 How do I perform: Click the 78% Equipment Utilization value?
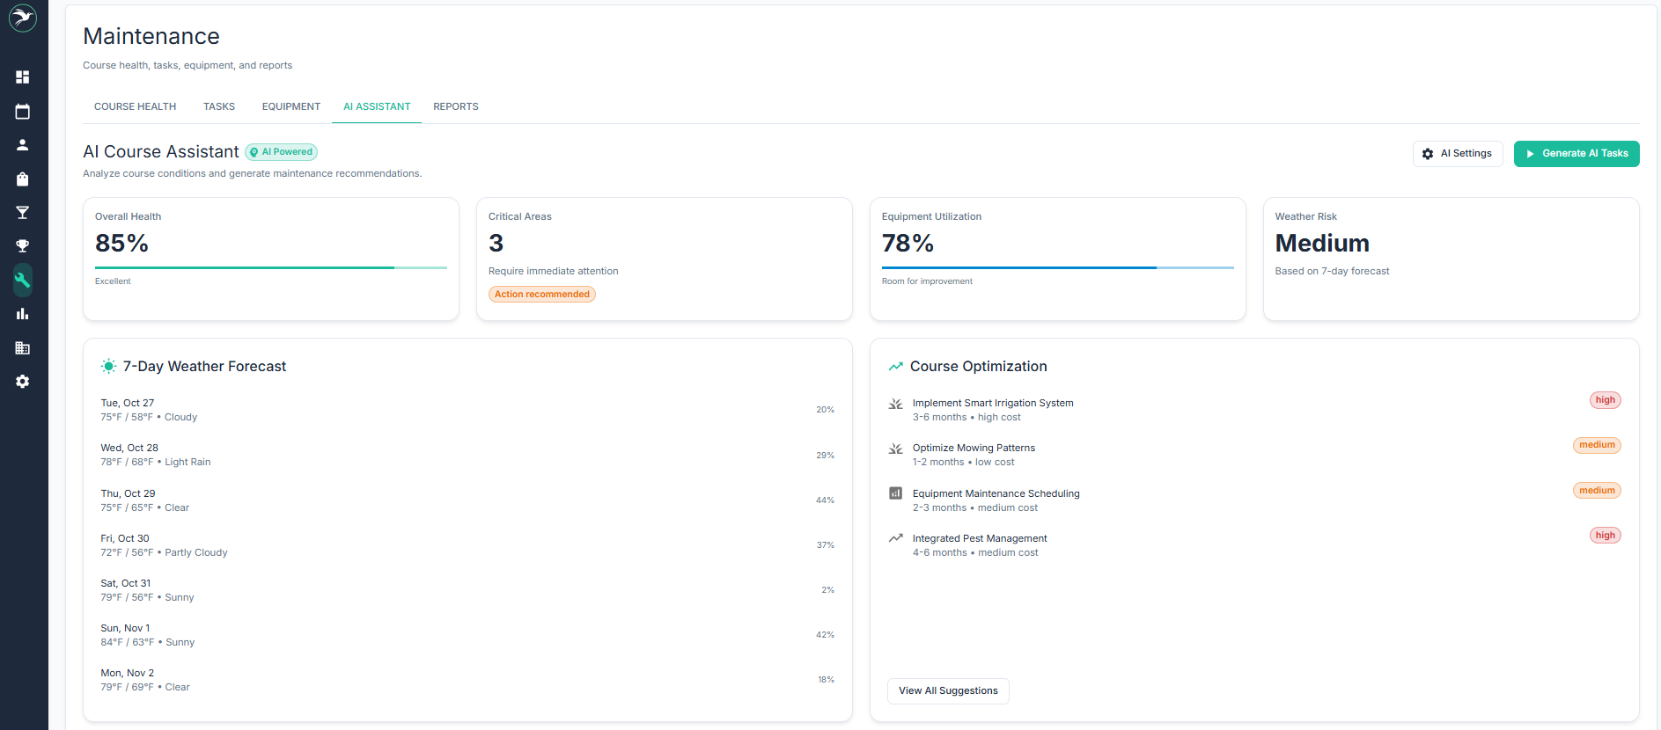908,244
